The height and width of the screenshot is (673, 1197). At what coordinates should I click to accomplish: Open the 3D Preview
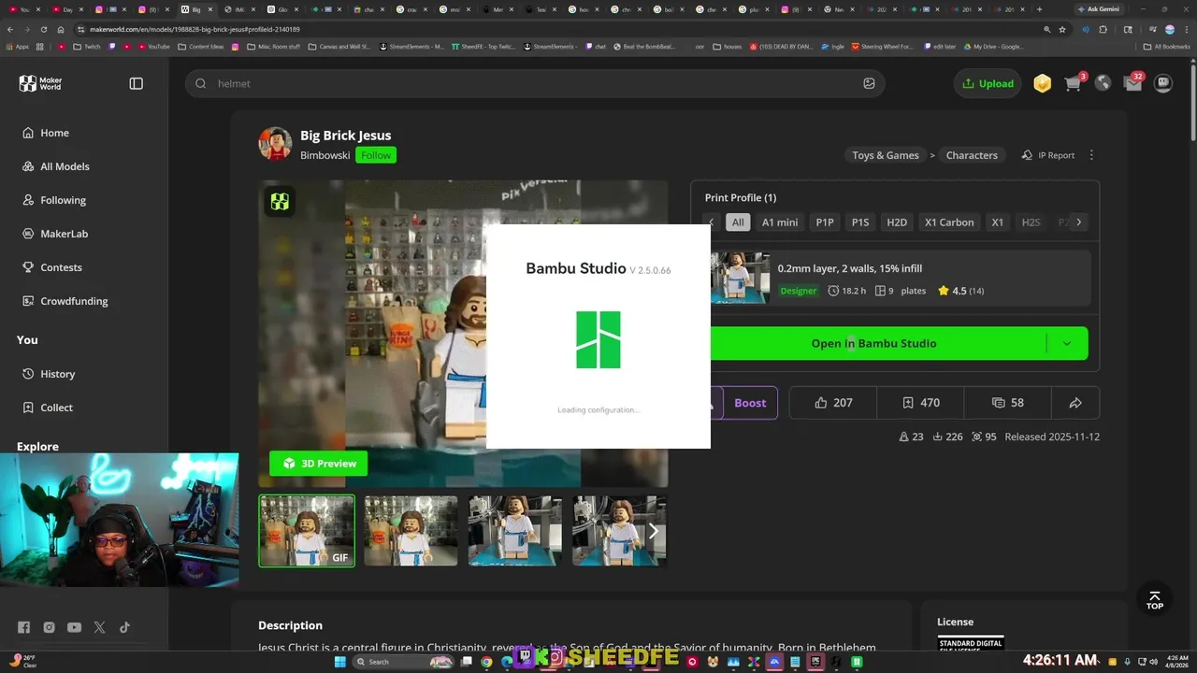[319, 464]
